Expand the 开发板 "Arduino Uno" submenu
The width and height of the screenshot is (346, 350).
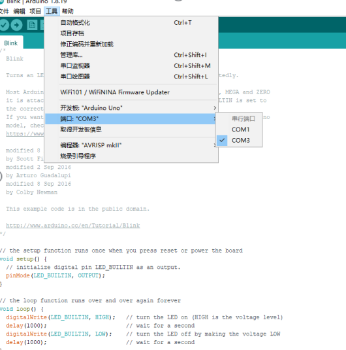click(131, 108)
